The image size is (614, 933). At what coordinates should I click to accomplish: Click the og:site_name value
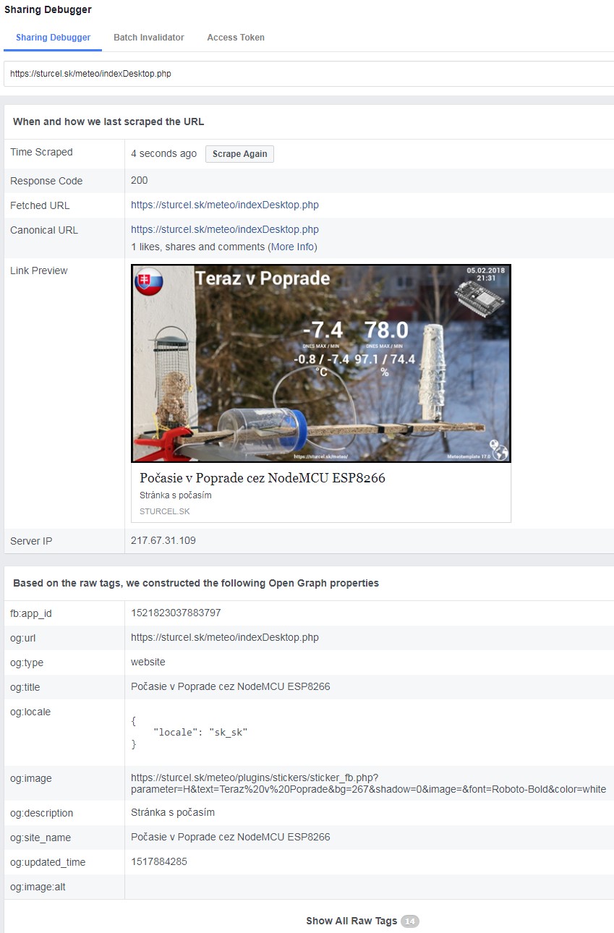[x=231, y=838]
